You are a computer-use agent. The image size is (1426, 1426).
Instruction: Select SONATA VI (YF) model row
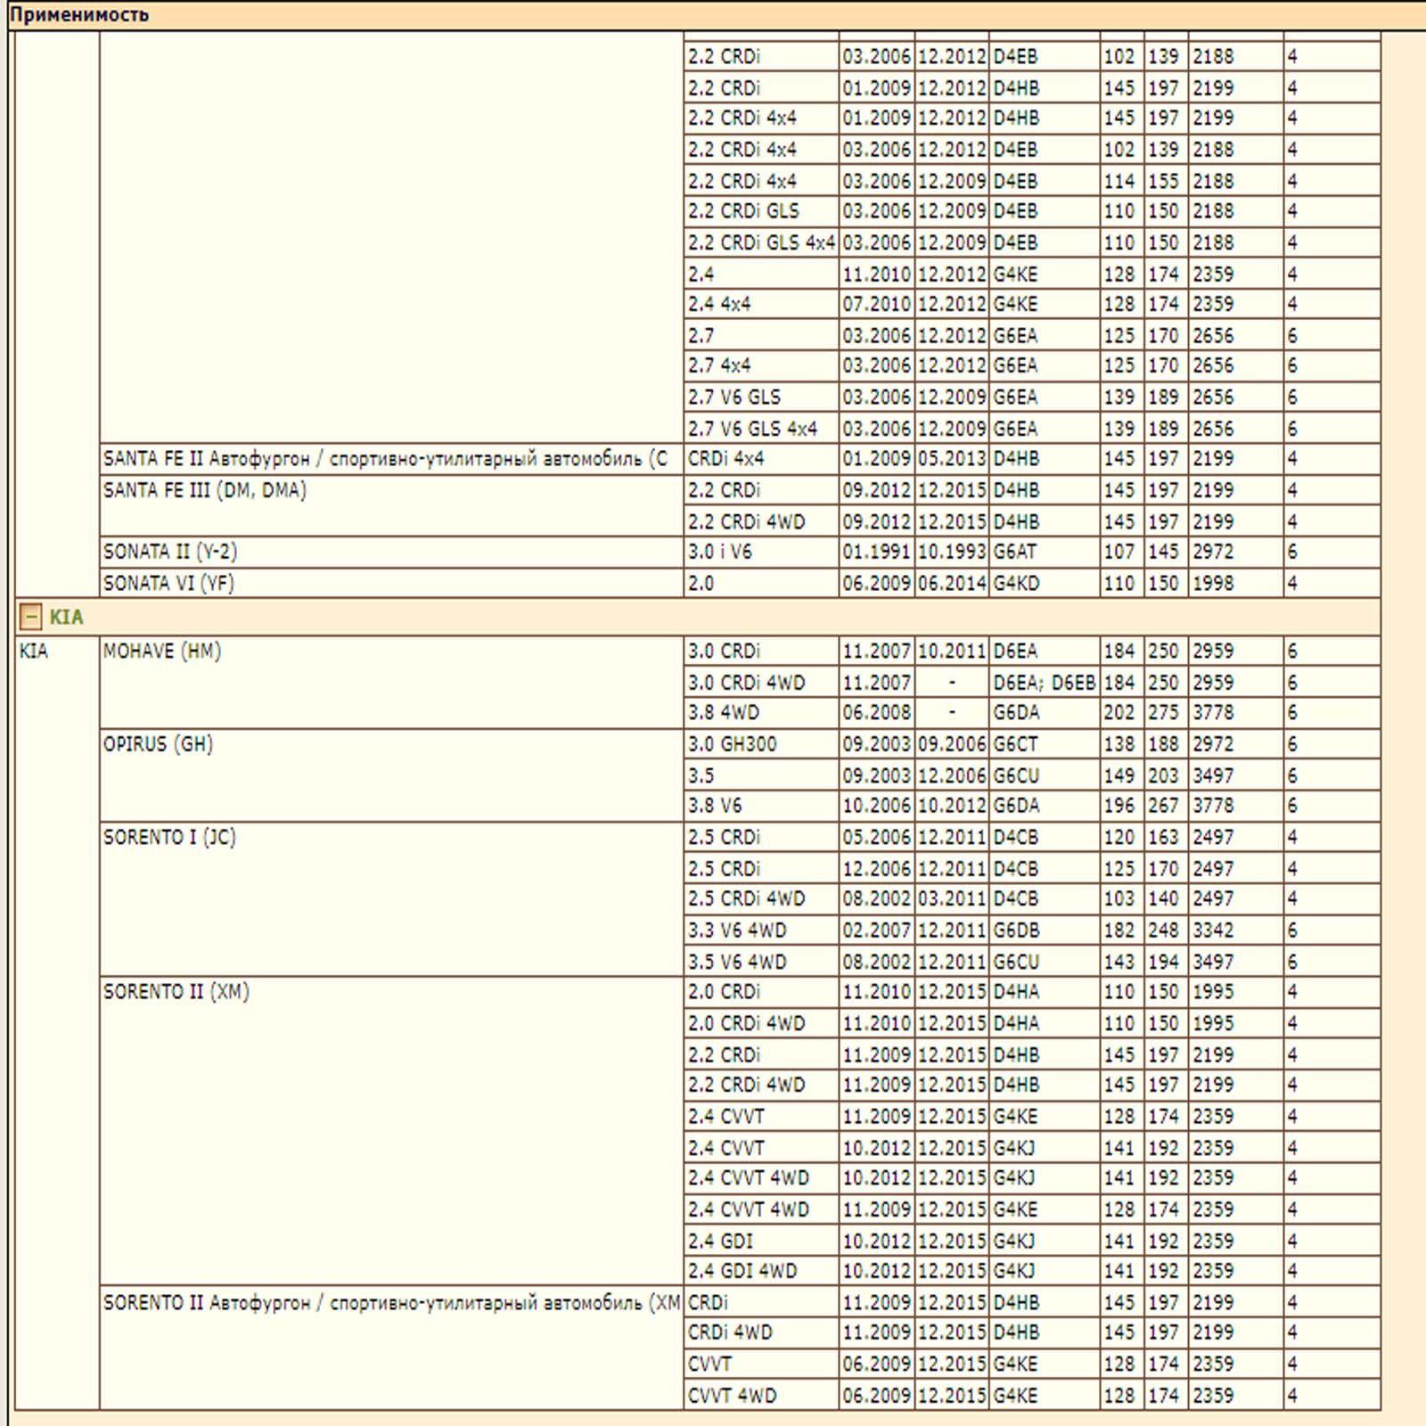click(x=168, y=583)
